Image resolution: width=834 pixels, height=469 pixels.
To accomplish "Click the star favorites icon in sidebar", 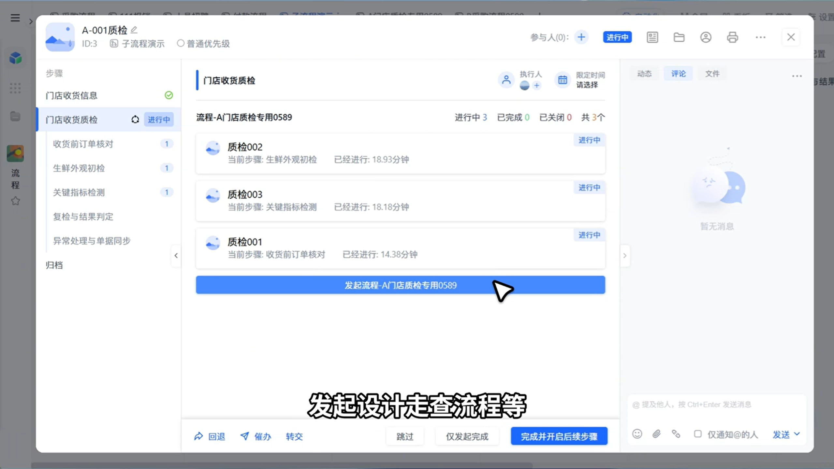I will tap(15, 201).
